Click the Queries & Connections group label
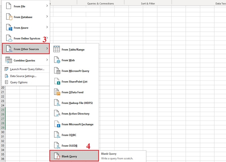This screenshot has height=162, width=226. [101, 3]
